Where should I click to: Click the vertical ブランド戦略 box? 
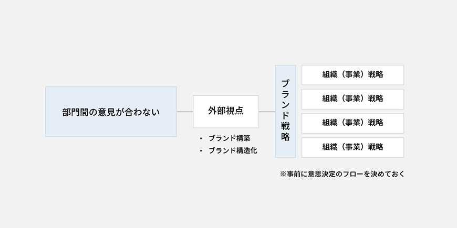[285, 112]
